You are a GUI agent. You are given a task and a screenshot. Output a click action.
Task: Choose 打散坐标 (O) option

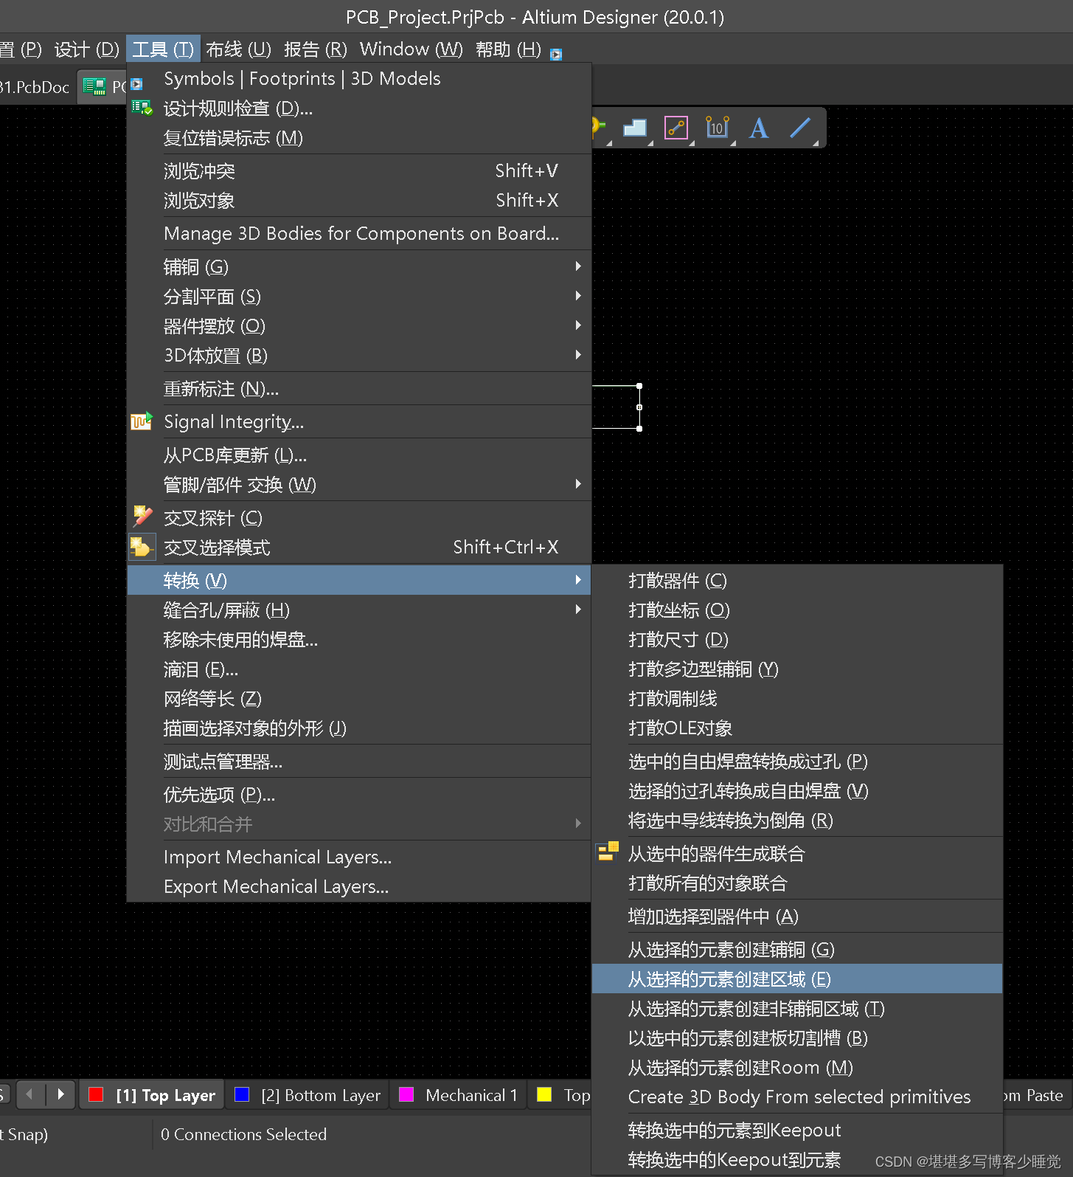pos(797,610)
